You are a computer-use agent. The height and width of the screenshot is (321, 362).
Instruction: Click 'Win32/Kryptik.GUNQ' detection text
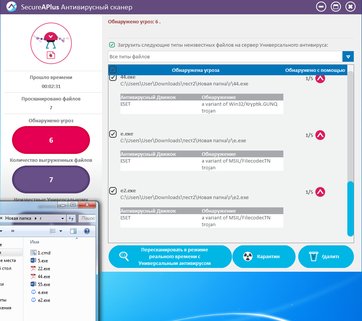253,104
